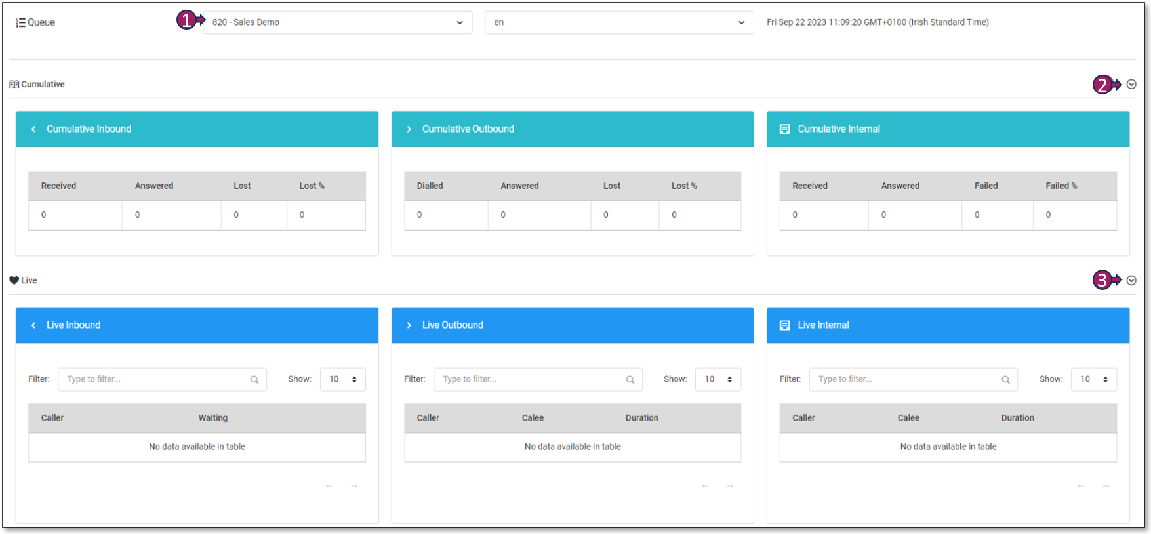1151x534 pixels.
Task: Click the Live Inbound filter search icon
Action: tap(254, 380)
